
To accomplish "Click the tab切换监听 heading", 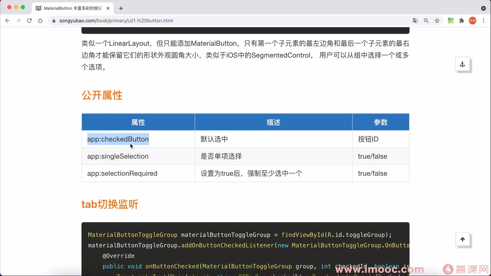I will tap(110, 204).
